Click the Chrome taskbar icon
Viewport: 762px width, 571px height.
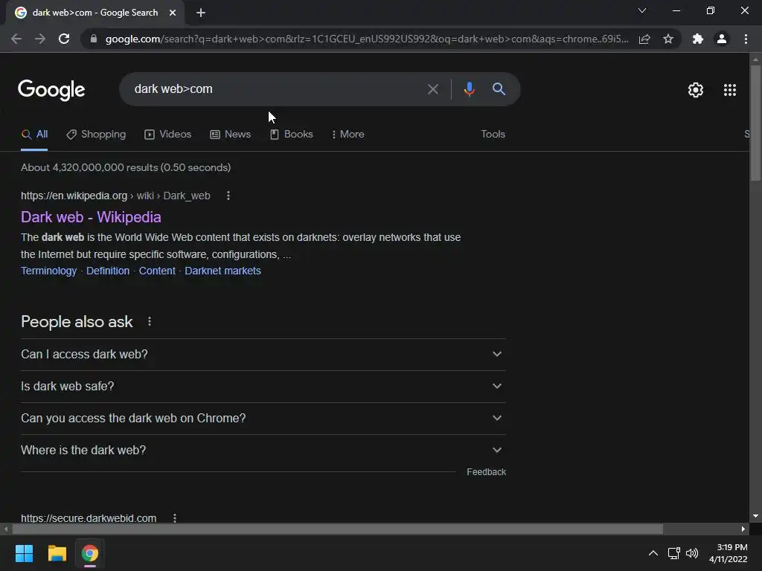click(x=90, y=553)
